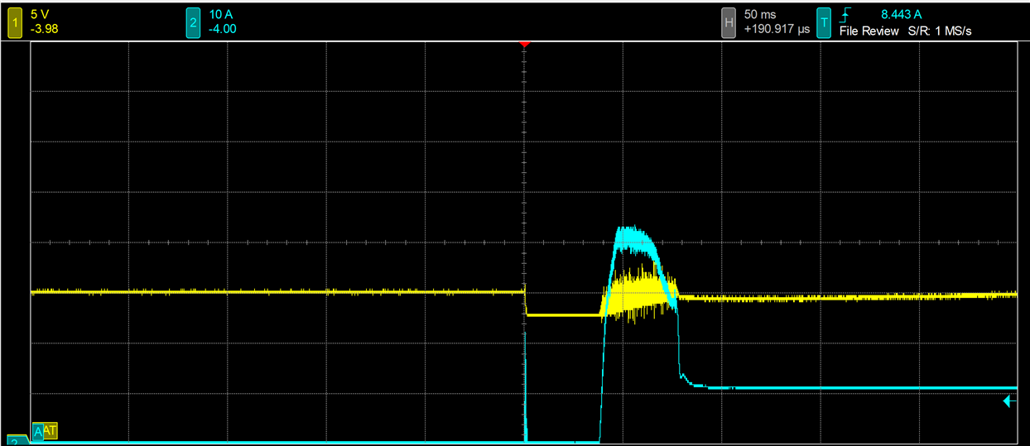Click channel 1 offset value '-3.98'

(x=44, y=30)
